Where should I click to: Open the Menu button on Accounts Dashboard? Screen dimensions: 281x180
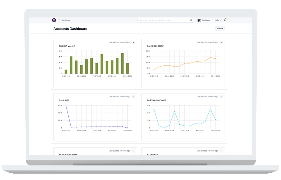(x=220, y=28)
